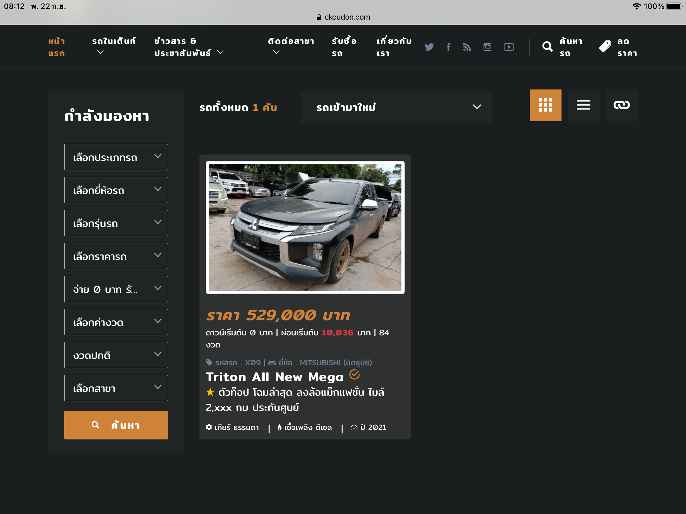The image size is (686, 514).
Task: Expand the เลือกประเภทรถ car type dropdown
Action: point(116,157)
